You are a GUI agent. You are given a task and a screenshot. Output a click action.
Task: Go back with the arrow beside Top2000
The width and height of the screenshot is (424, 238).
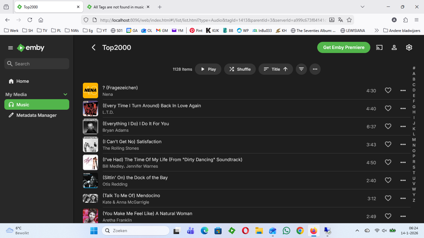pos(93,47)
